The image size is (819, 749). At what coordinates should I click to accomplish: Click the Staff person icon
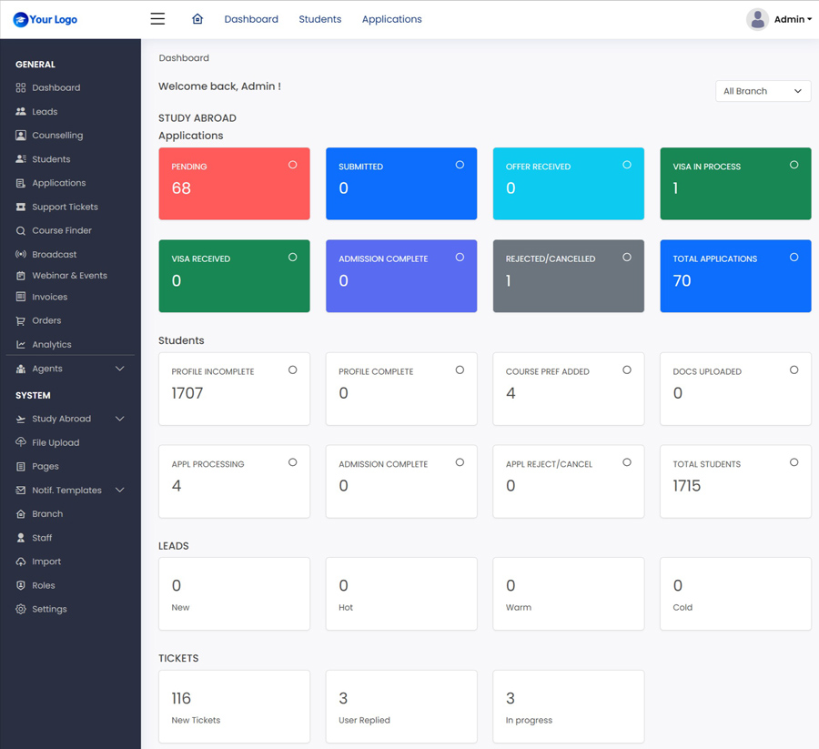(x=20, y=538)
